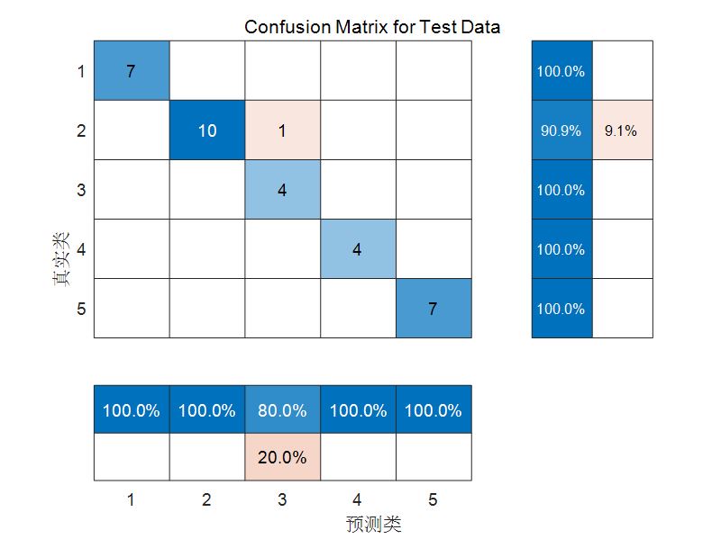Select the cell showing 10 correct predictions
721x539 pixels.
[206, 130]
